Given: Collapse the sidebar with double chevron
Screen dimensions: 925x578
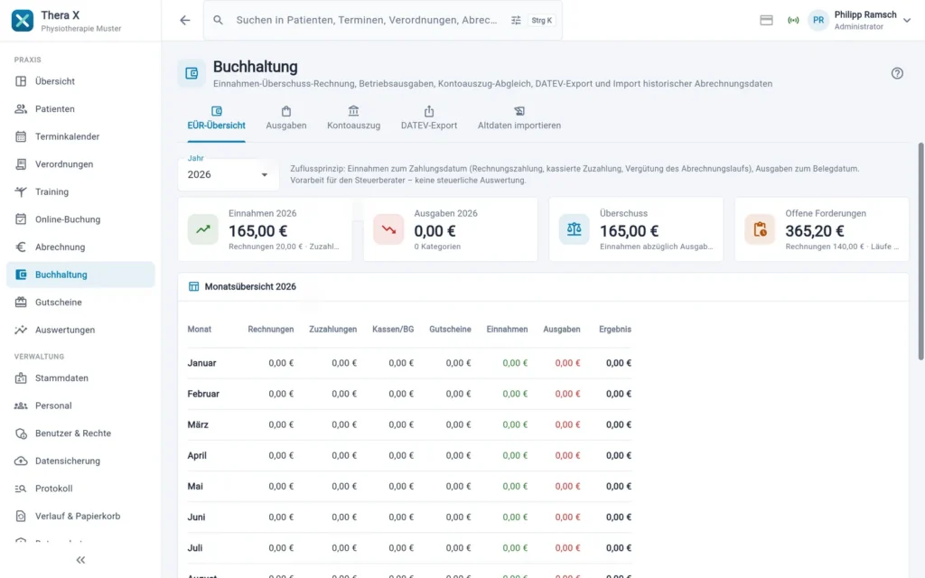Looking at the screenshot, I should [x=80, y=560].
